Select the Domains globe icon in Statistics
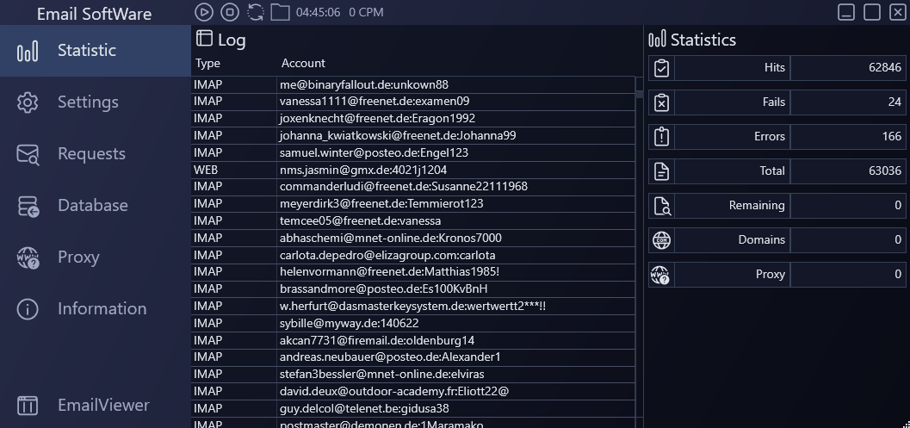 (x=661, y=240)
